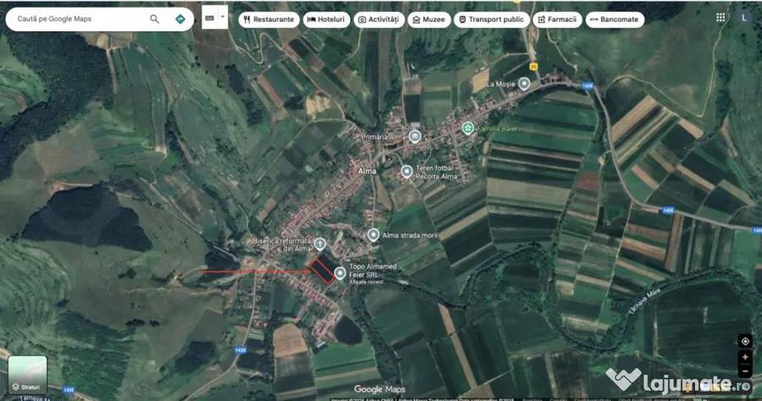The height and width of the screenshot is (401, 762).
Task: Filter by Hoteluri
Action: 326,19
